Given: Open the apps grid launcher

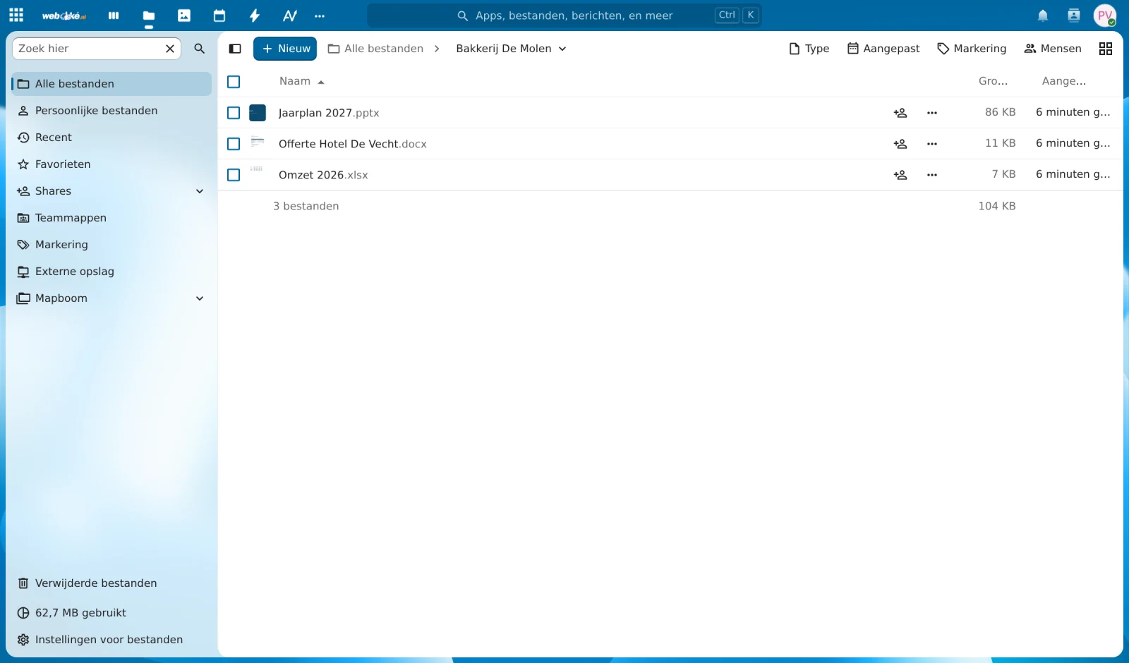Looking at the screenshot, I should tap(16, 15).
